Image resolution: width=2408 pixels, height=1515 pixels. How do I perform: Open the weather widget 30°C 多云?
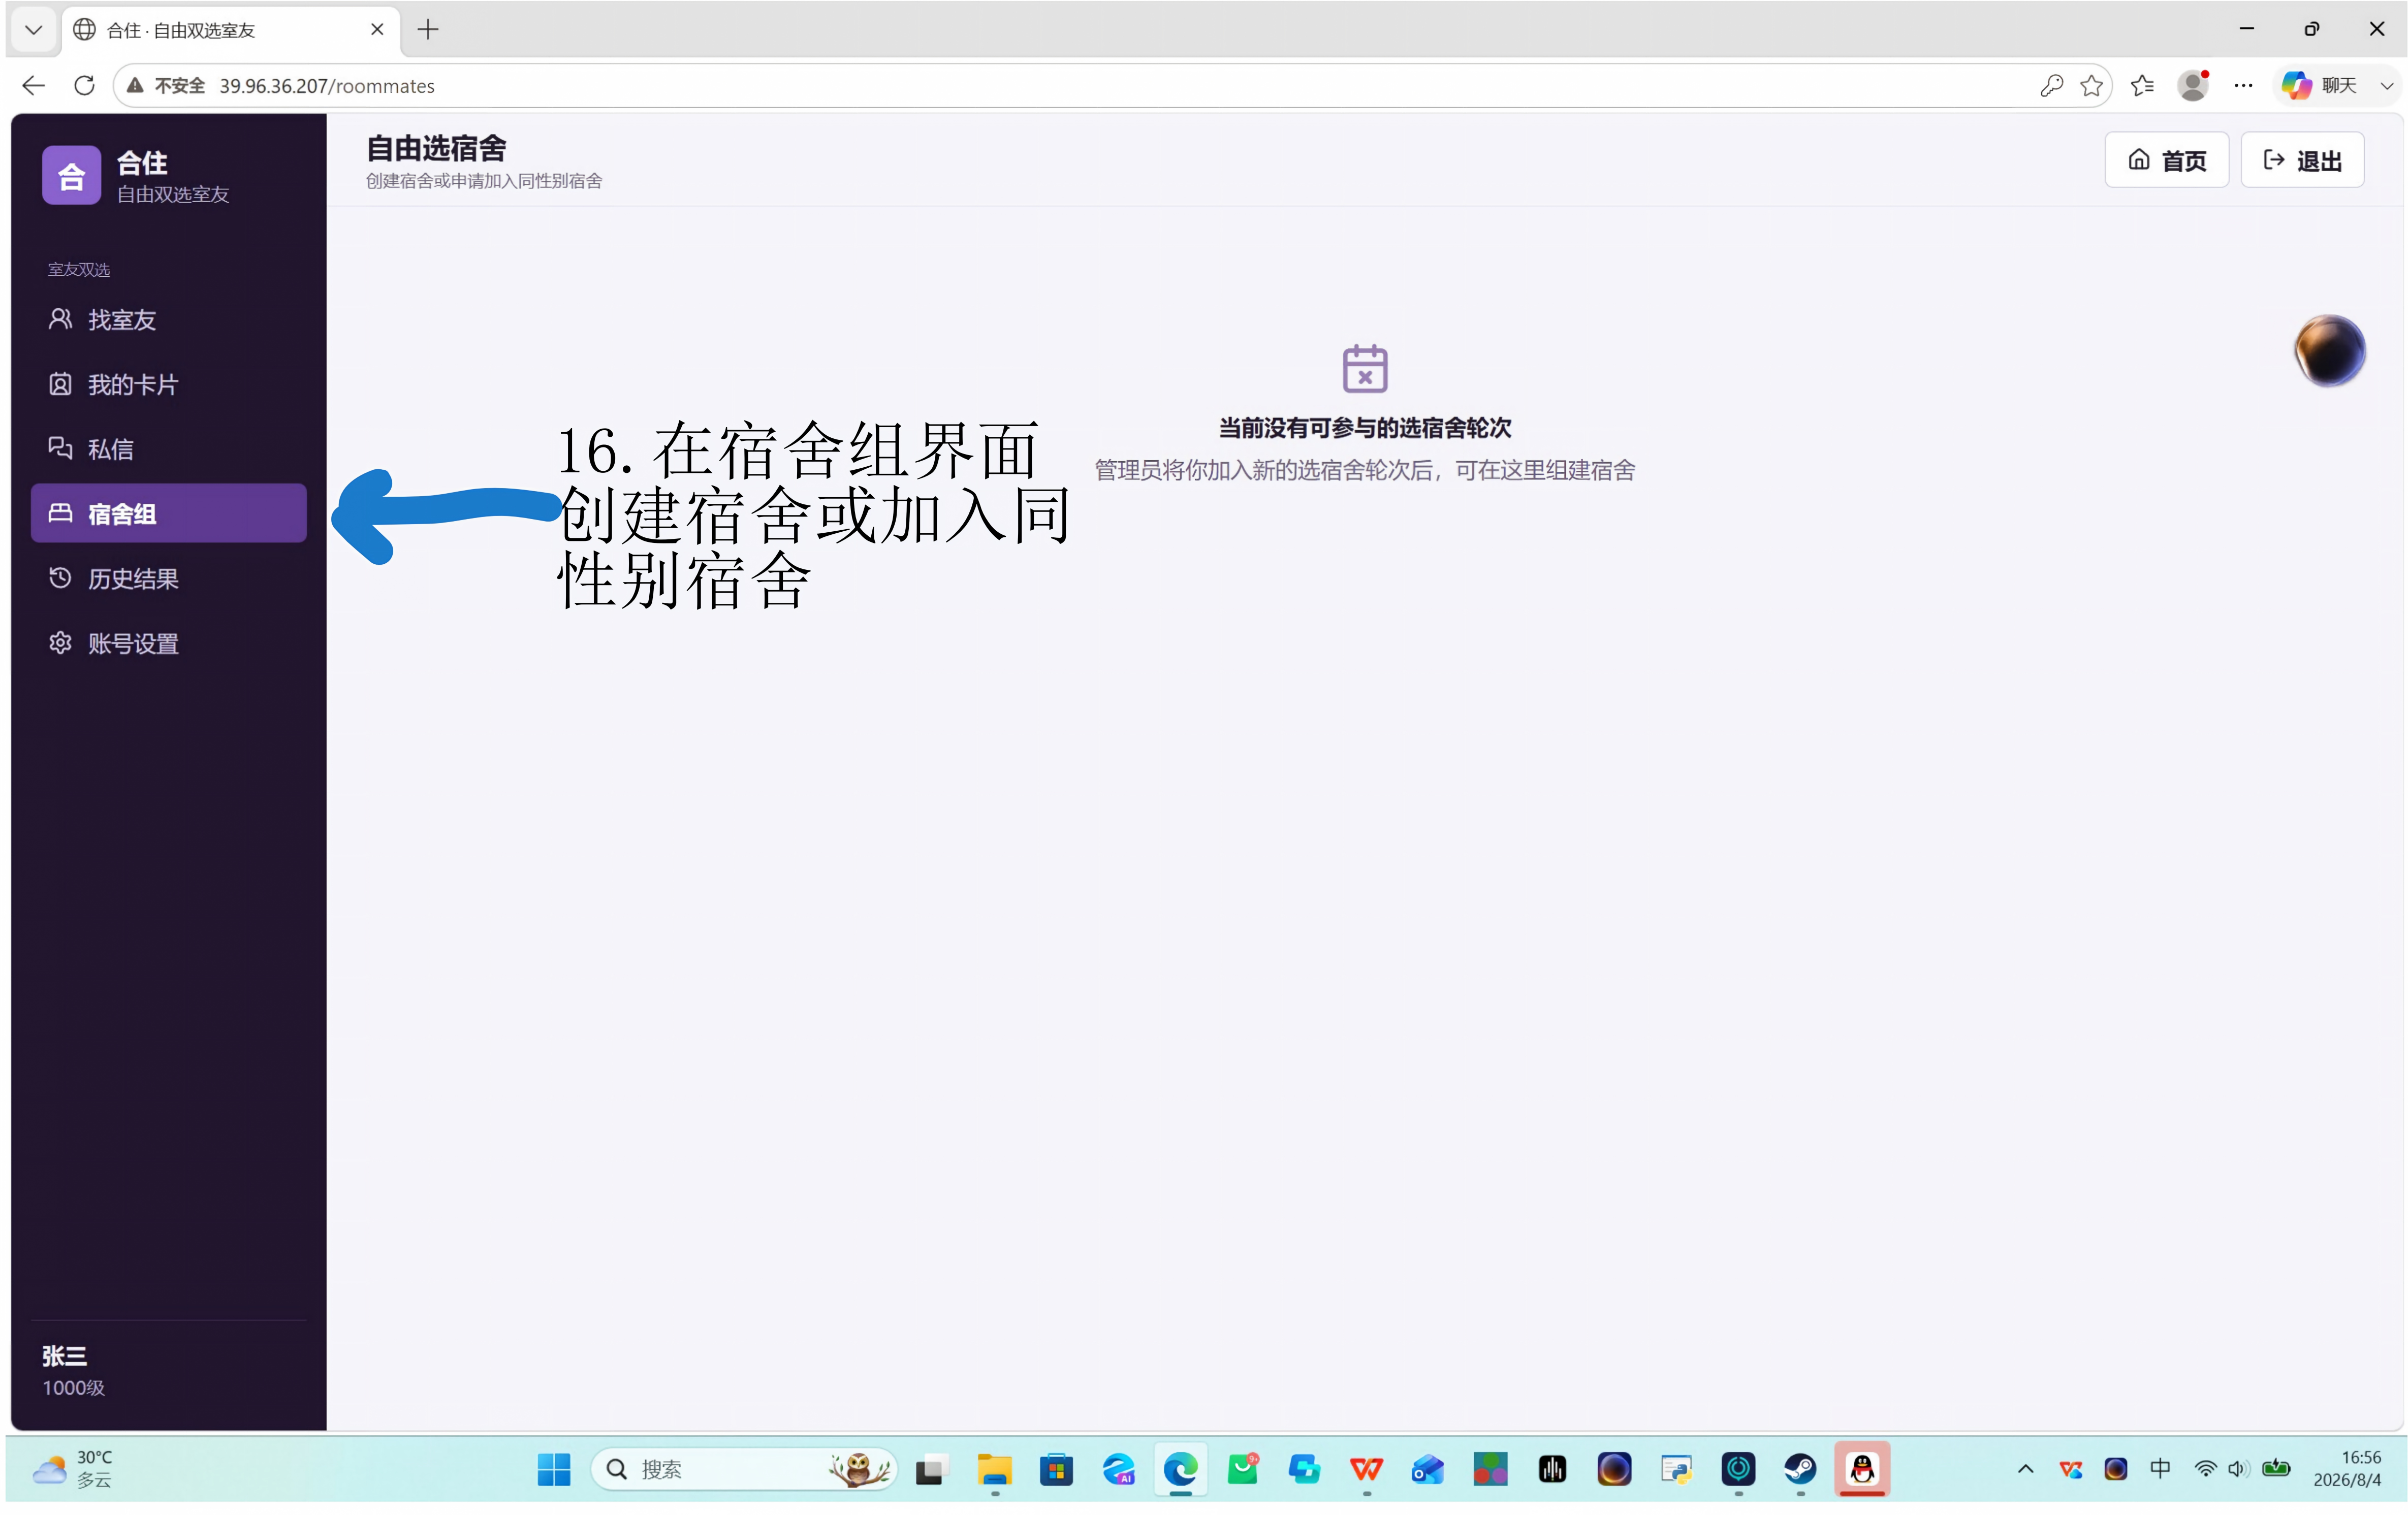tap(72, 1469)
